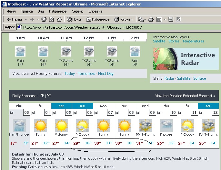The width and height of the screenshot is (221, 170).
Task: Click the Sct T-Storms icon for jul 12
Action: tap(208, 126)
